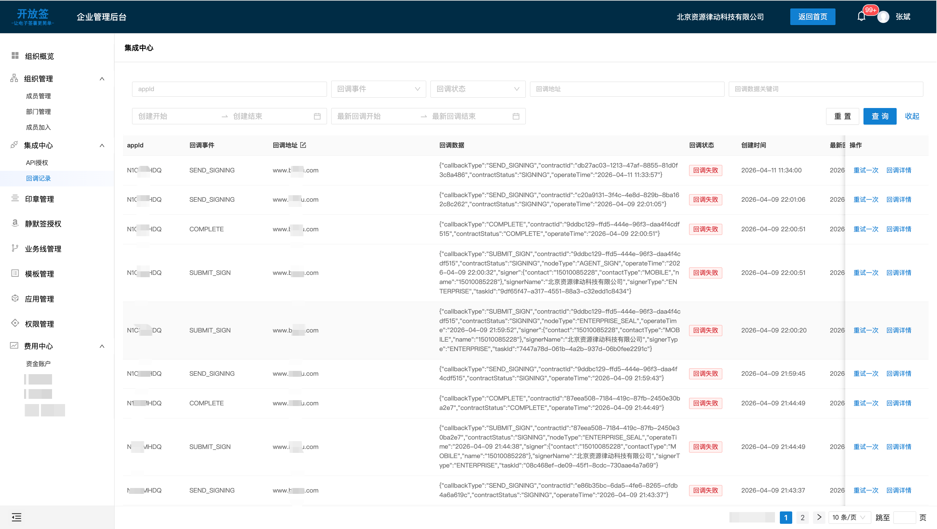Click the edit icon beside 回调地址 header
Screen dimensions: 937x529
pos(303,145)
